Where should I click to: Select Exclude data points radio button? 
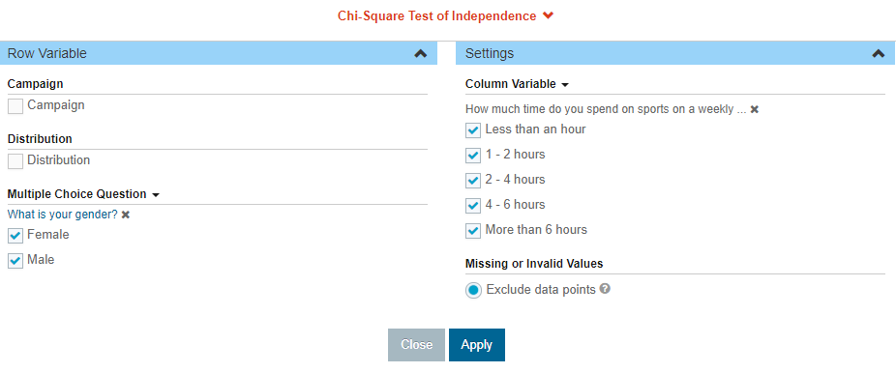[x=473, y=290]
